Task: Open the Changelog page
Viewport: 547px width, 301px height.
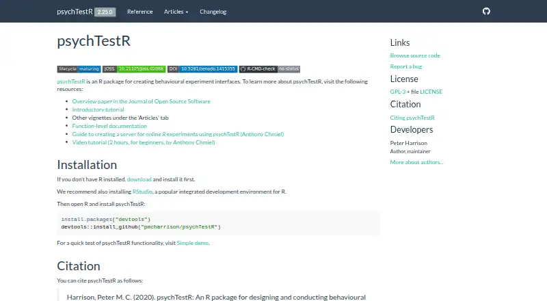Action: coord(213,12)
